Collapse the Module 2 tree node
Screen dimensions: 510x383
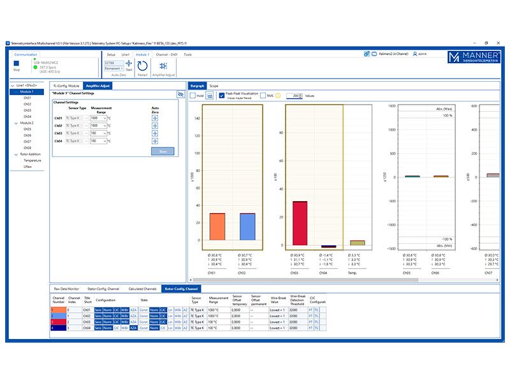16,123
